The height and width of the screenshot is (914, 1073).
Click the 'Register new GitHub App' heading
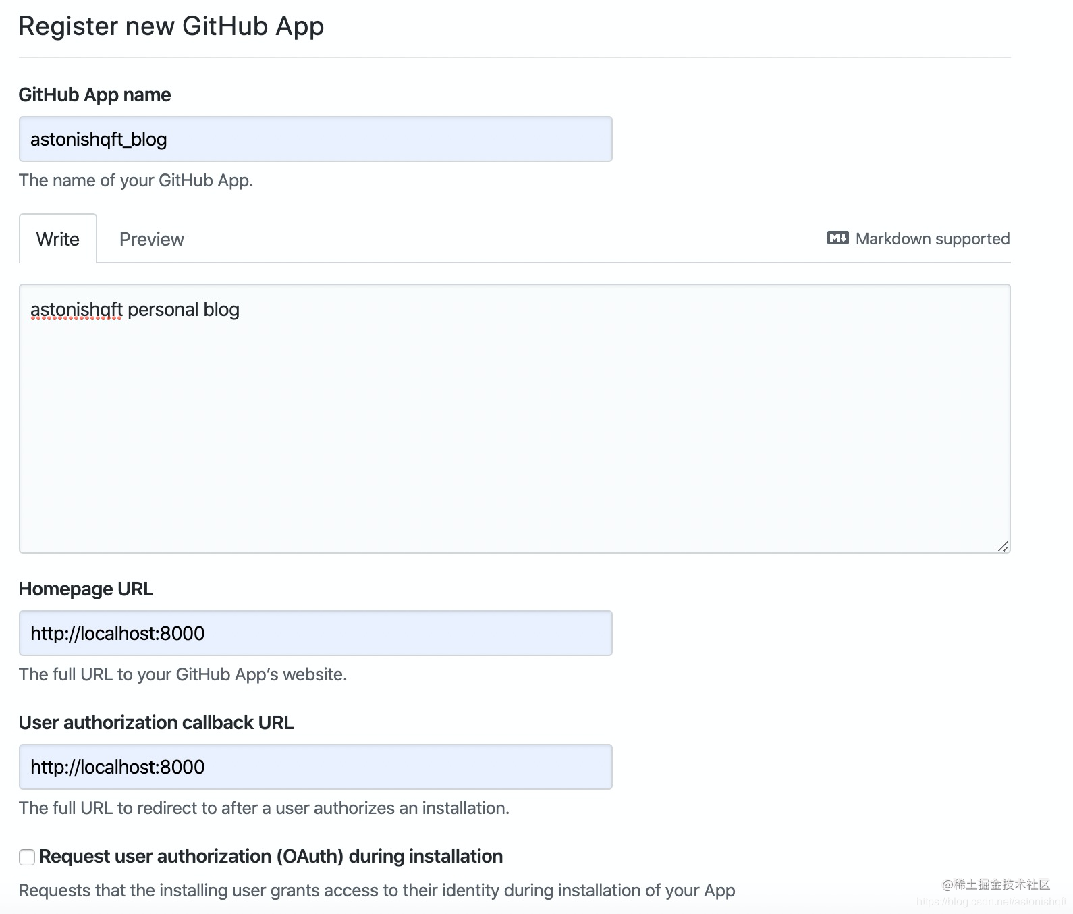coord(171,26)
